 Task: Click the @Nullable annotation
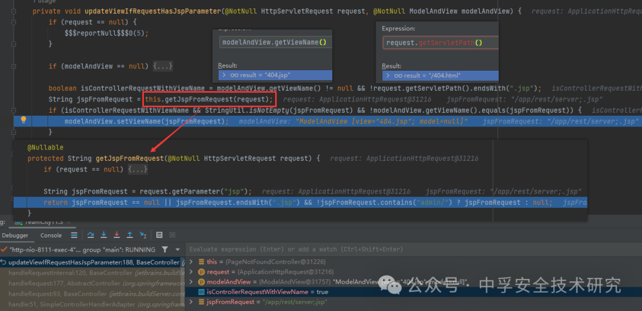[x=45, y=148]
